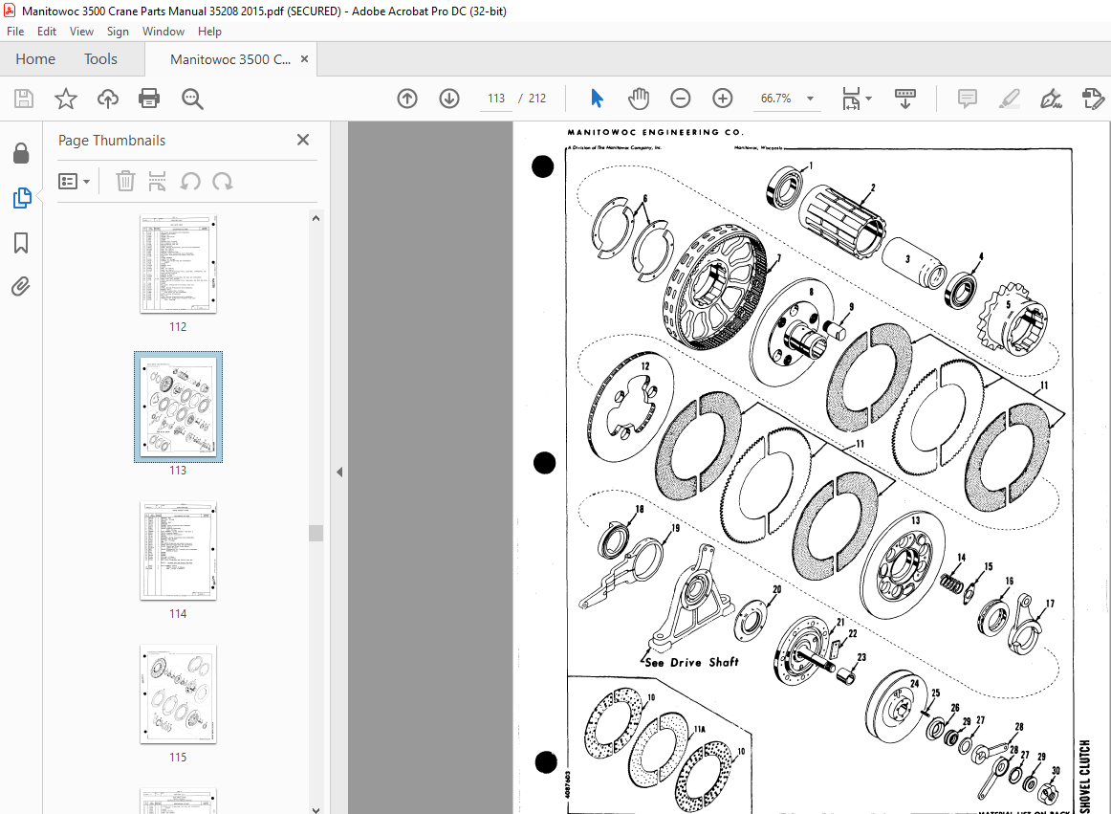1111x814 pixels.
Task: Expand the fit page options arrow
Action: click(869, 99)
